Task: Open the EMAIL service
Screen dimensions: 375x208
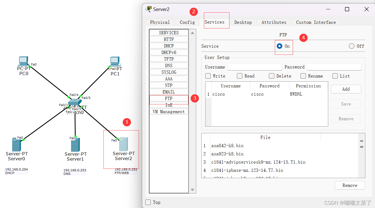Action: coord(169,92)
